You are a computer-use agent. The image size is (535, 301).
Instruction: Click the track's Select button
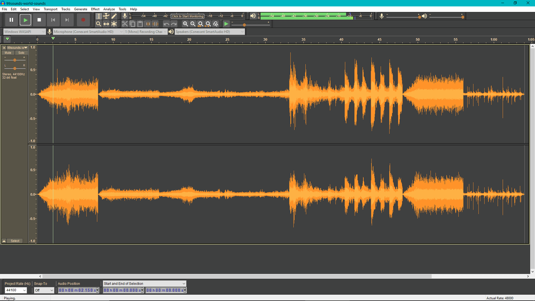pos(15,241)
